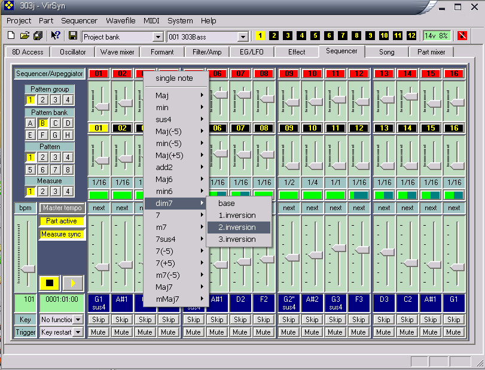Select the black step 13 label

click(384, 128)
